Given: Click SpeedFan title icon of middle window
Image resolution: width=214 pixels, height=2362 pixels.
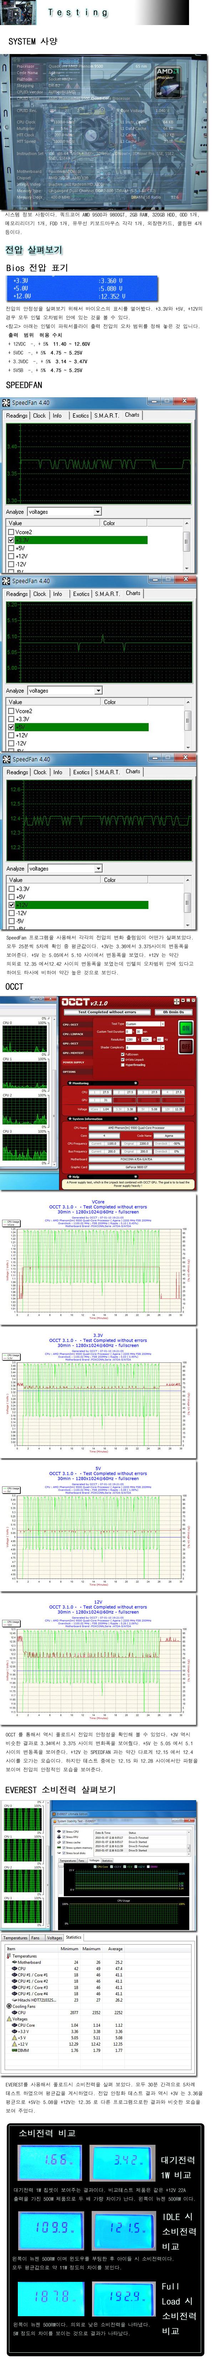Looking at the screenshot, I should [x=6, y=580].
